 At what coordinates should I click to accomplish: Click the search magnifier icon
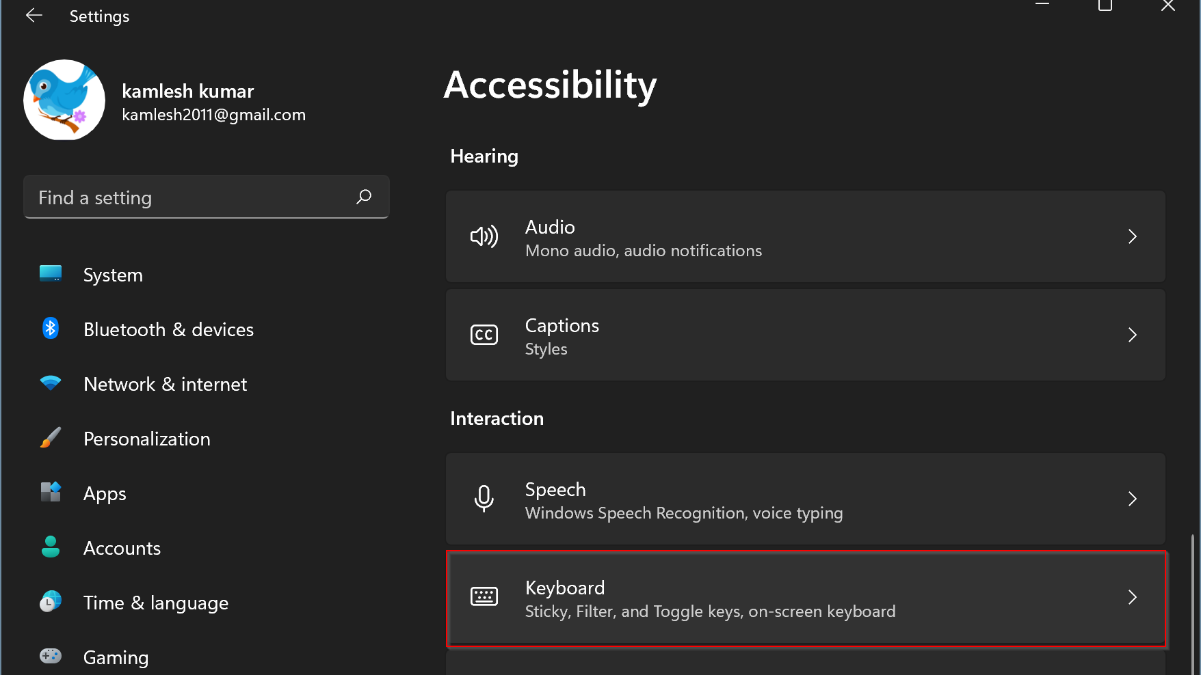[364, 197]
